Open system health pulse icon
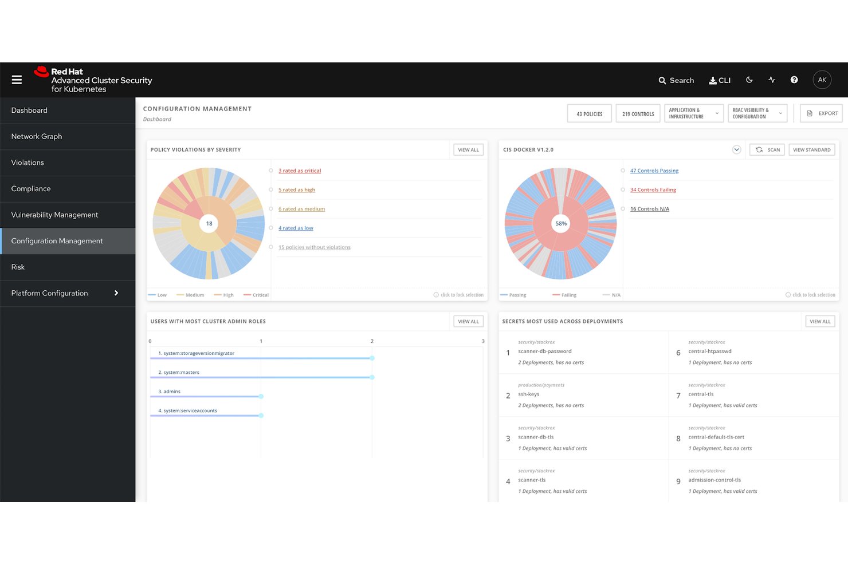The height and width of the screenshot is (565, 848). 772,80
